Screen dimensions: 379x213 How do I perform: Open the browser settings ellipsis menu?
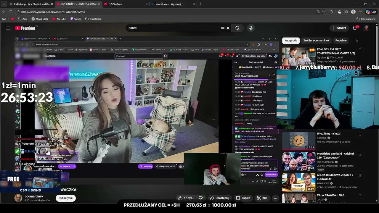360,12
